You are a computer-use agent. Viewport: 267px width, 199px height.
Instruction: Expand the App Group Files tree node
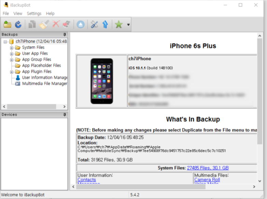11,60
